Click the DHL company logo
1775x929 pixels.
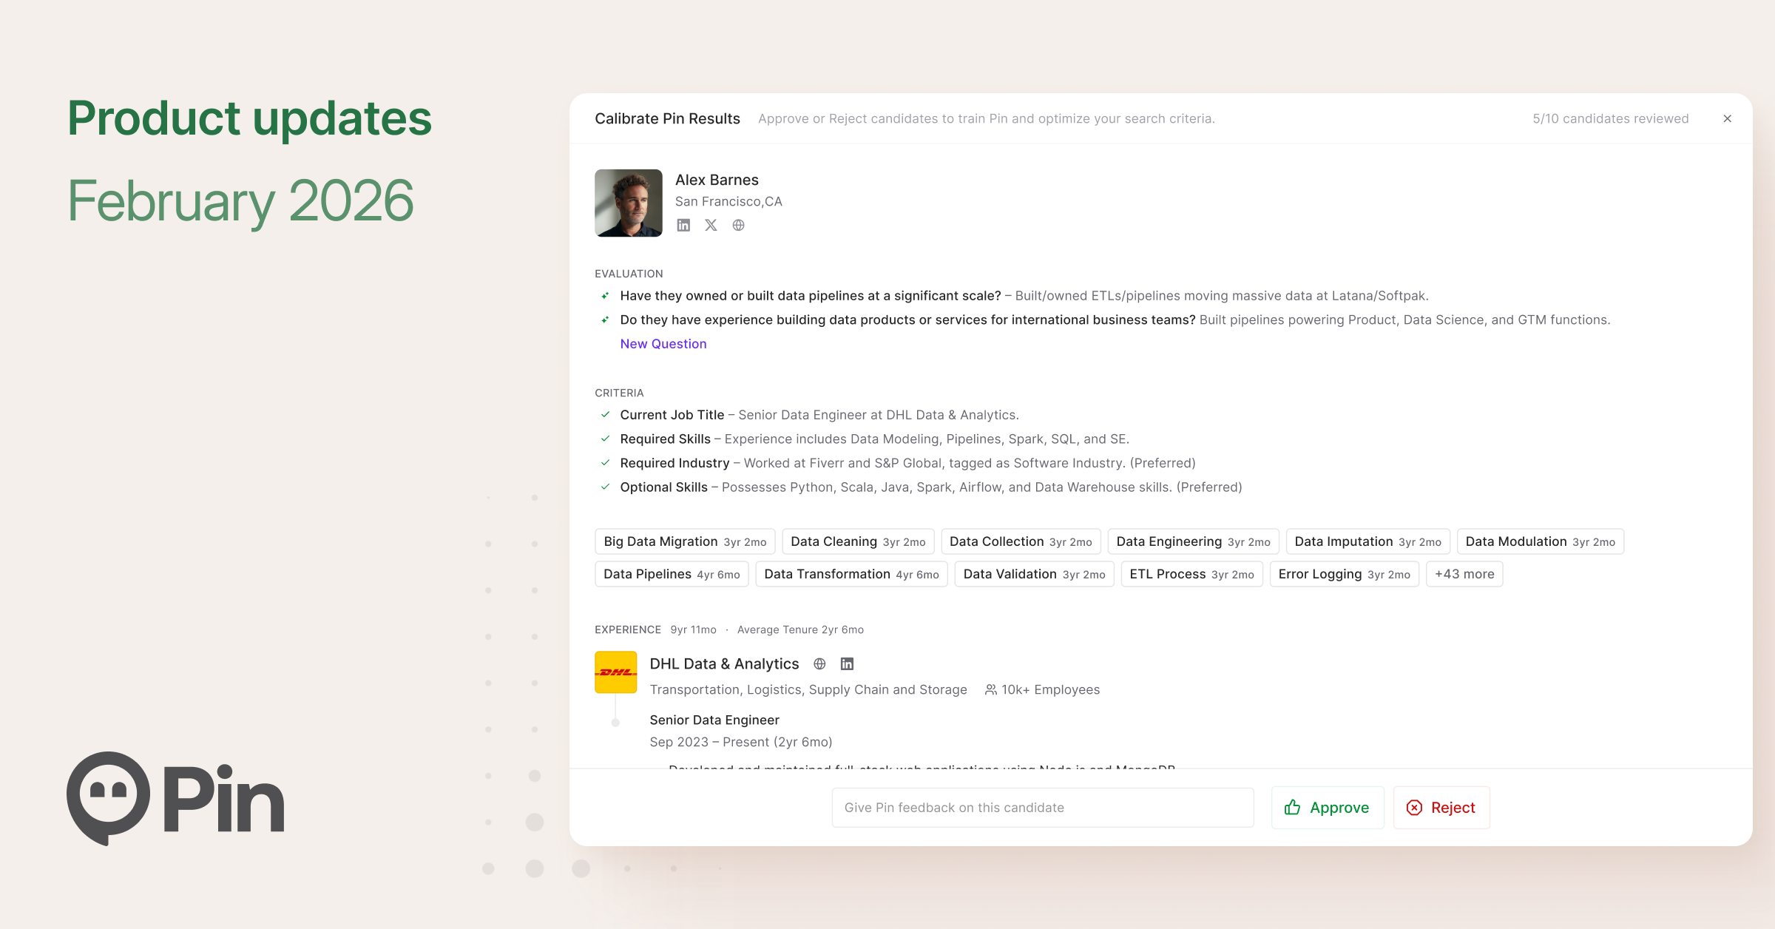point(615,673)
